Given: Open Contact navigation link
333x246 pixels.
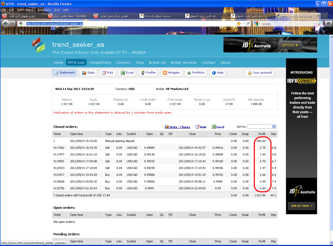Looking at the screenshot, I should [x=209, y=62].
